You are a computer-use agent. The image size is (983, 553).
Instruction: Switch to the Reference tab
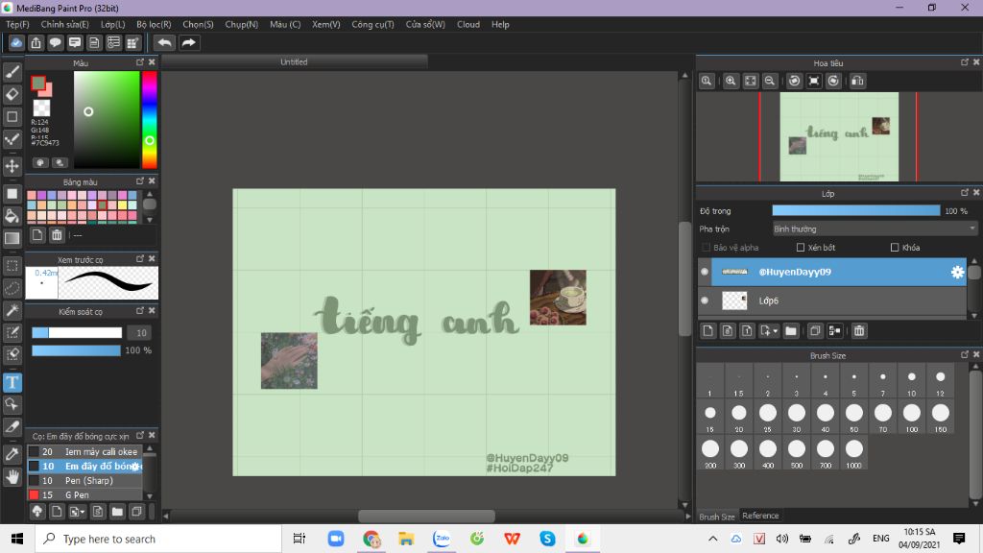click(x=760, y=516)
